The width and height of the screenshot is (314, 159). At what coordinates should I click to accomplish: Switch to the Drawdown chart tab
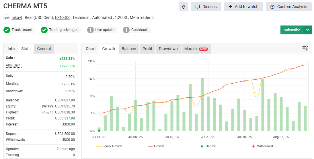point(168,49)
